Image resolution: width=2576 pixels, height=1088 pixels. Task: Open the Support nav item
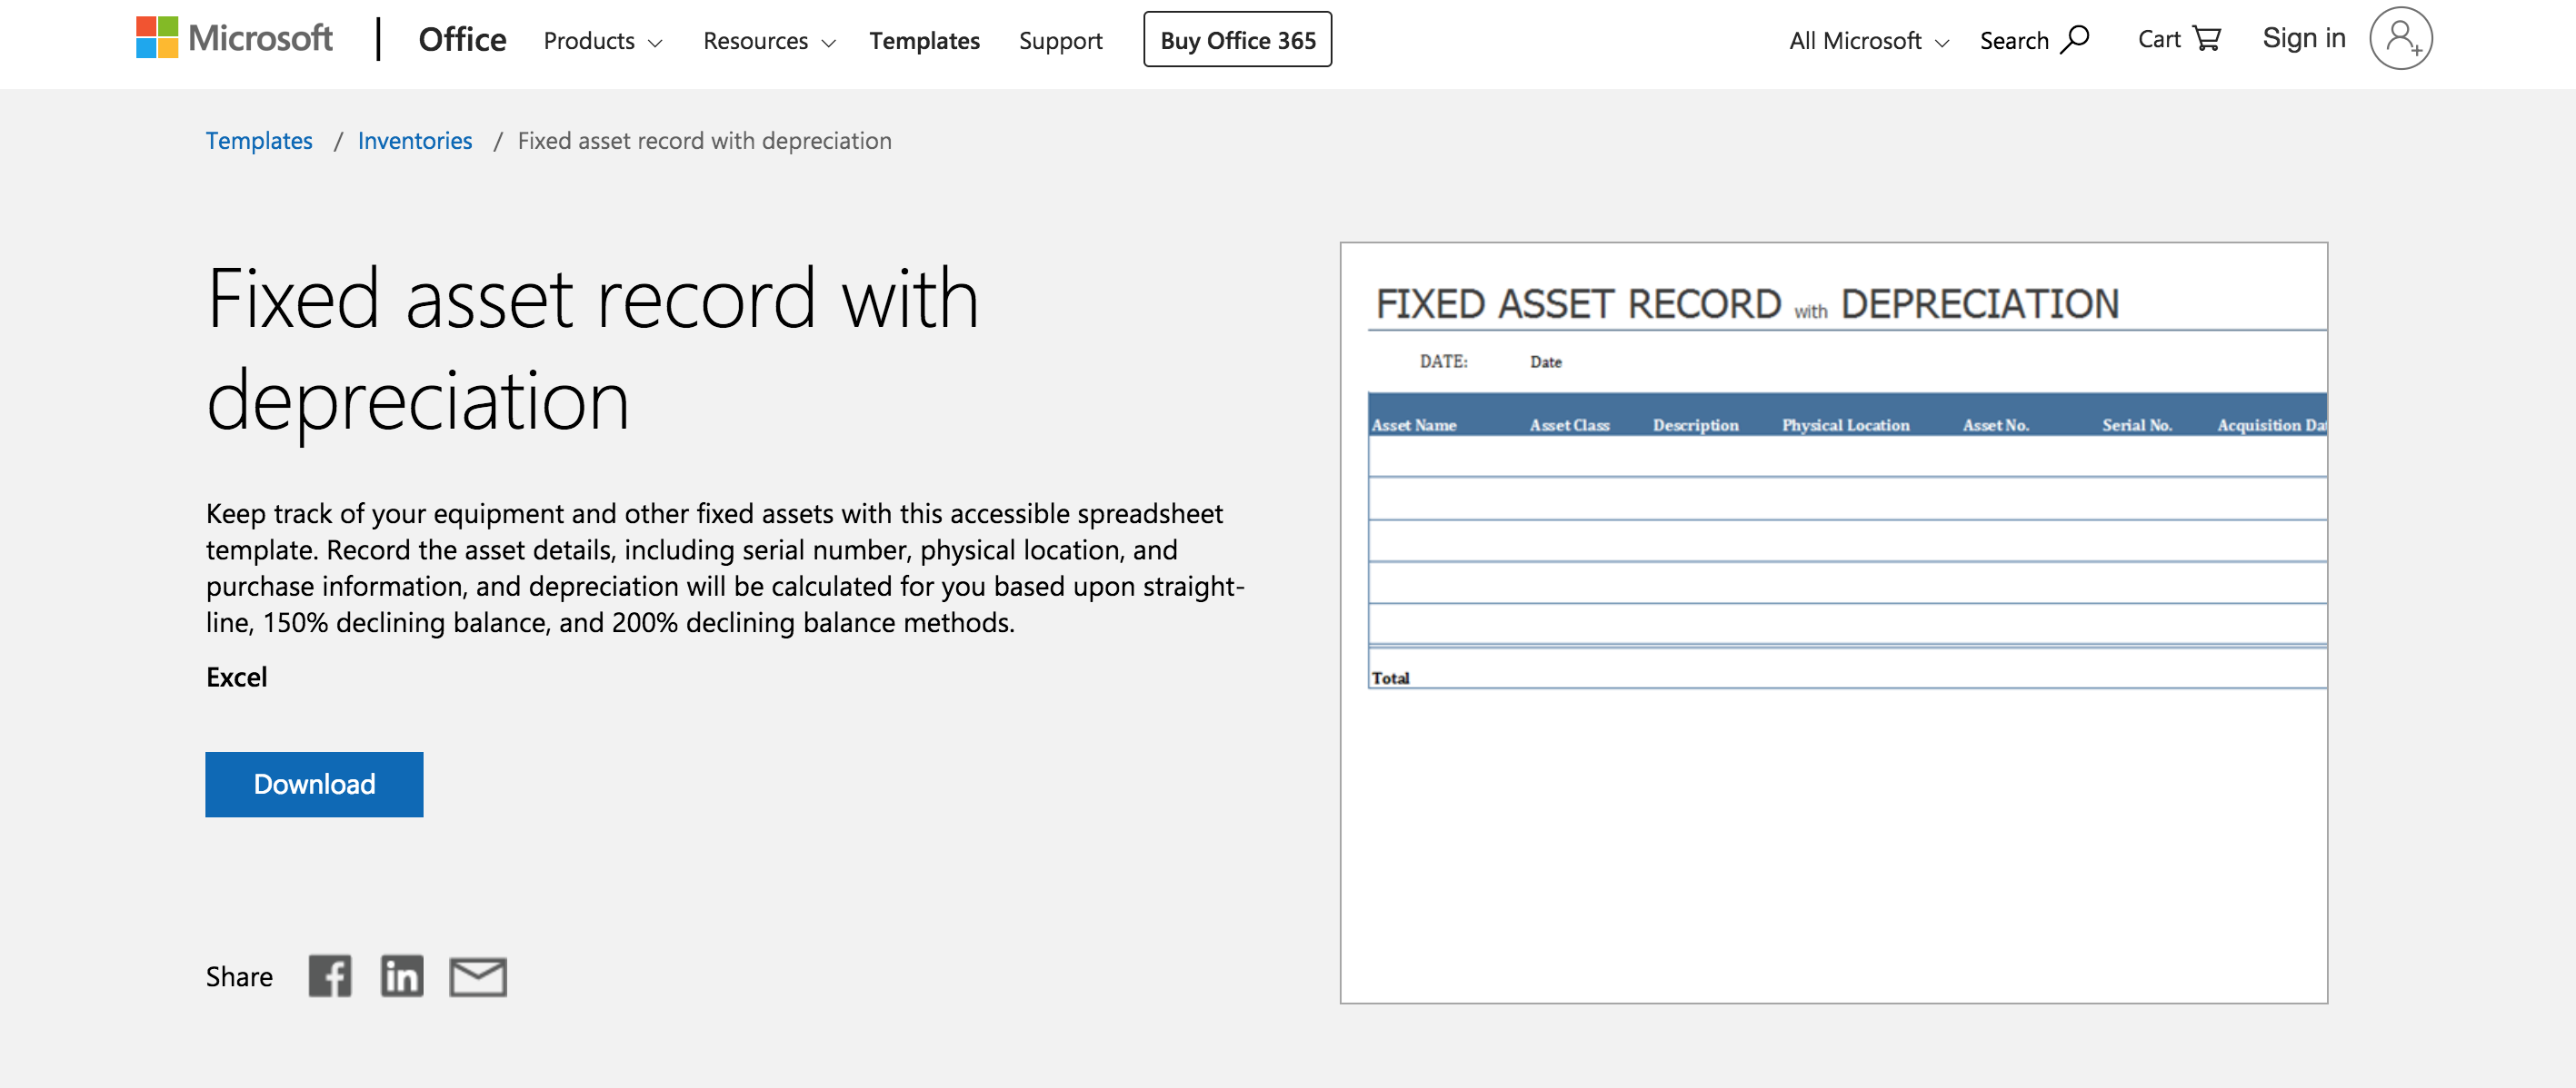(1060, 41)
